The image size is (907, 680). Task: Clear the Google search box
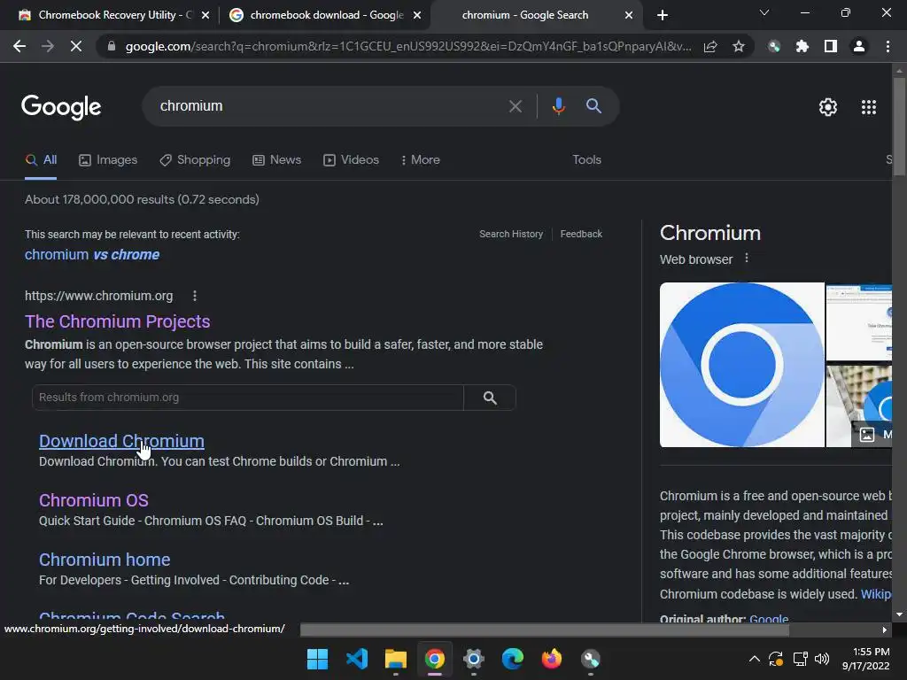click(x=515, y=106)
